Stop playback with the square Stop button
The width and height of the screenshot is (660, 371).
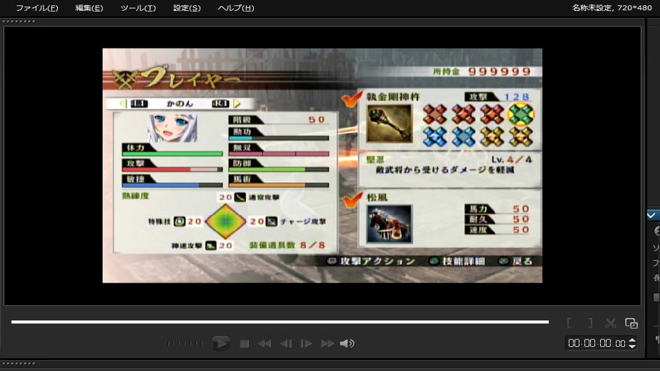244,344
